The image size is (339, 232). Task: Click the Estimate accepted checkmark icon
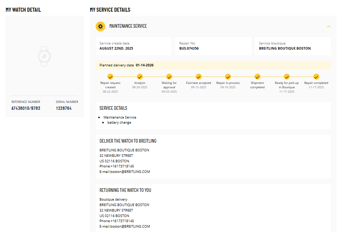[198, 77]
